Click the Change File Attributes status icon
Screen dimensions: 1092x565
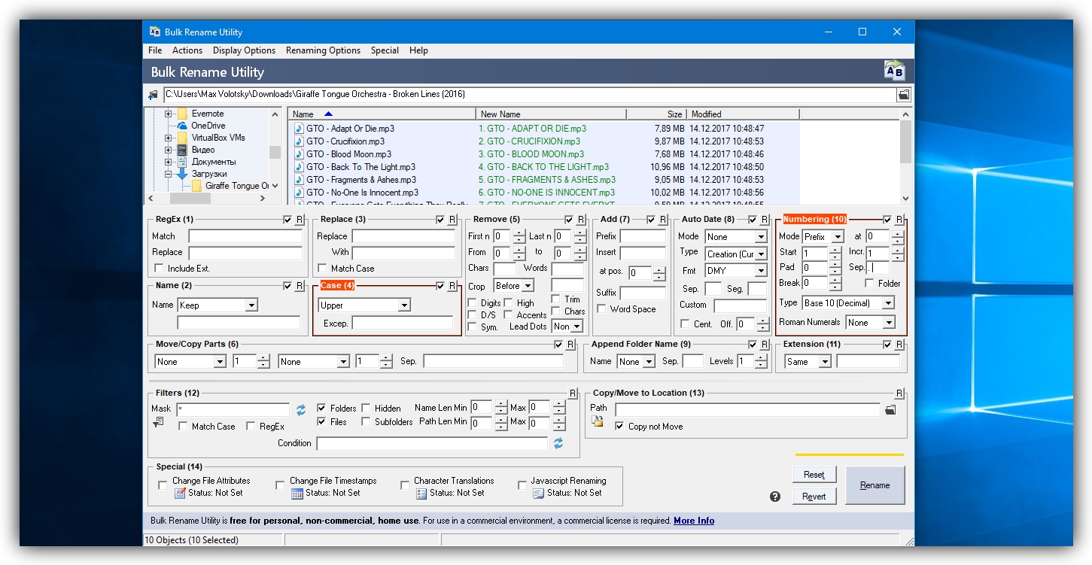point(180,494)
